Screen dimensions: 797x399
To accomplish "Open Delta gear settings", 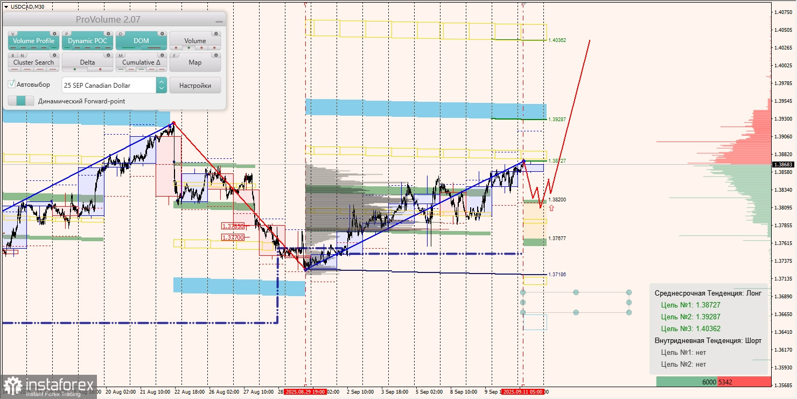I will (108, 55).
